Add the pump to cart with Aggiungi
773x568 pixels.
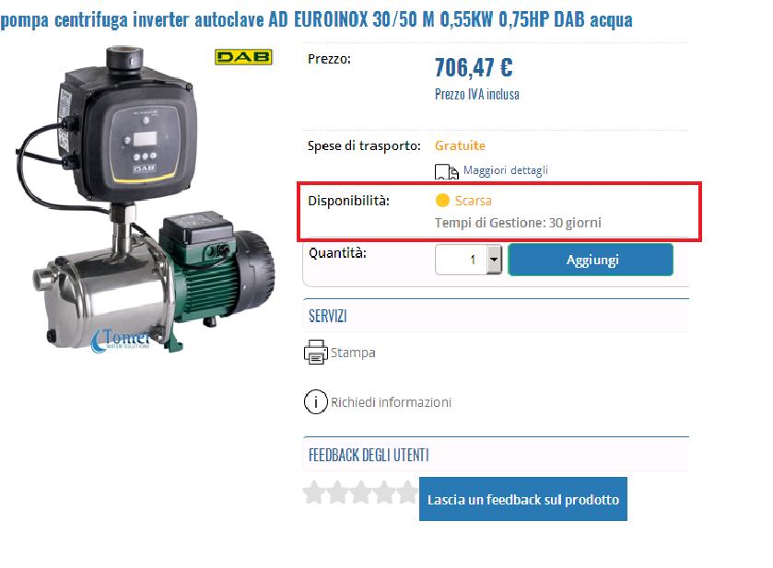point(591,260)
